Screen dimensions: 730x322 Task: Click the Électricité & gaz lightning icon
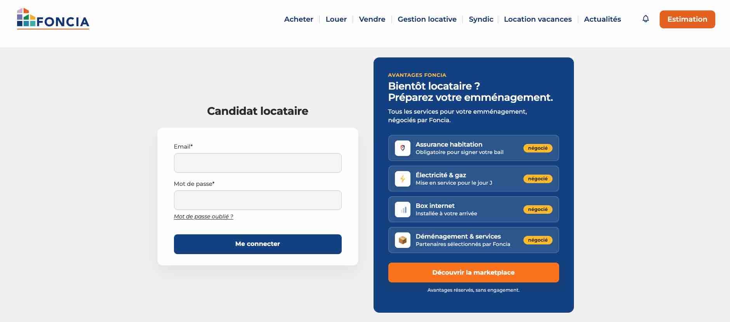click(402, 178)
